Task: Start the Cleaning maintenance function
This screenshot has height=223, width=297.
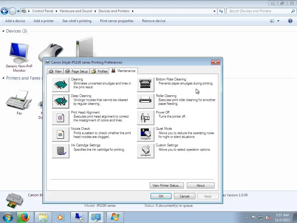Action: tap(61, 85)
